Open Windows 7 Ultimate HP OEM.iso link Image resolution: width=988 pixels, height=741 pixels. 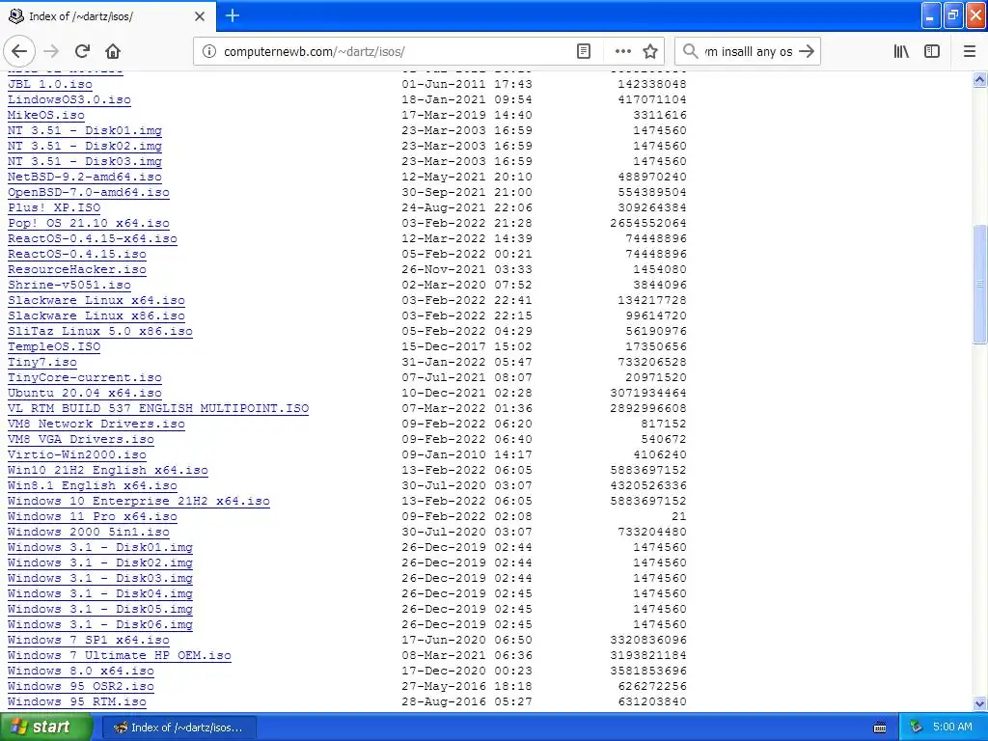119,655
